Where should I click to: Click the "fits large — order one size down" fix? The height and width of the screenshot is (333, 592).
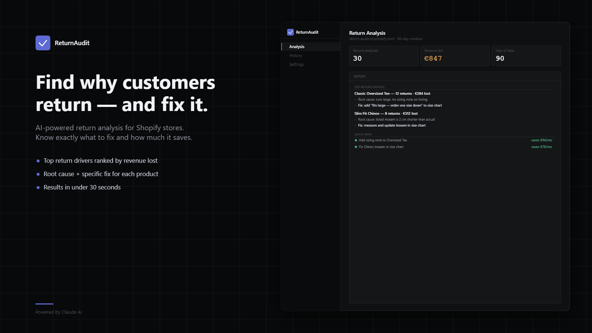point(400,105)
